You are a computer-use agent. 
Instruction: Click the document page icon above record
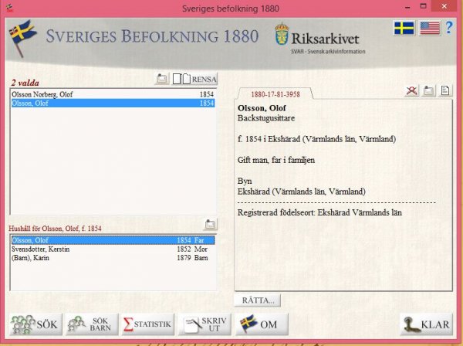pos(445,91)
